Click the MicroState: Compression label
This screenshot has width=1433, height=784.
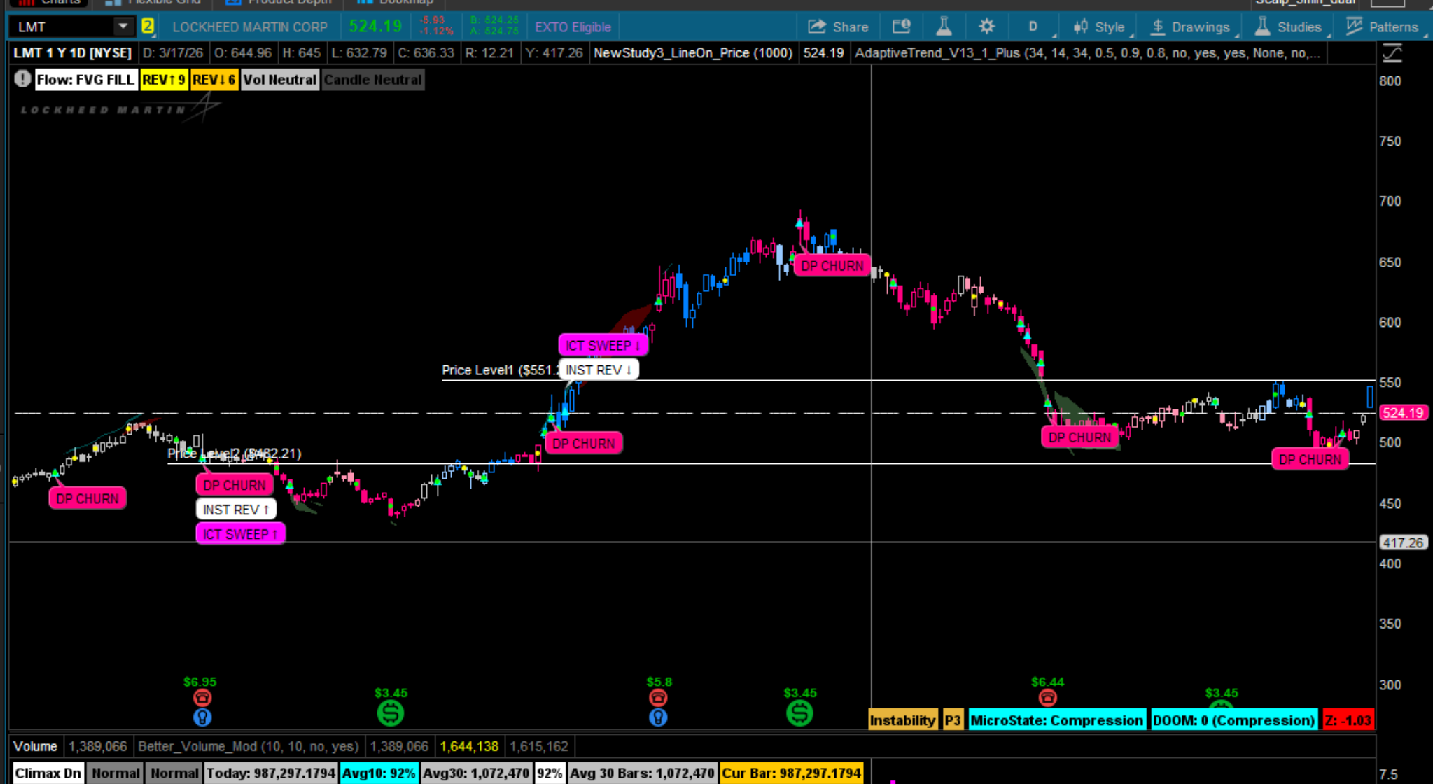point(1056,720)
